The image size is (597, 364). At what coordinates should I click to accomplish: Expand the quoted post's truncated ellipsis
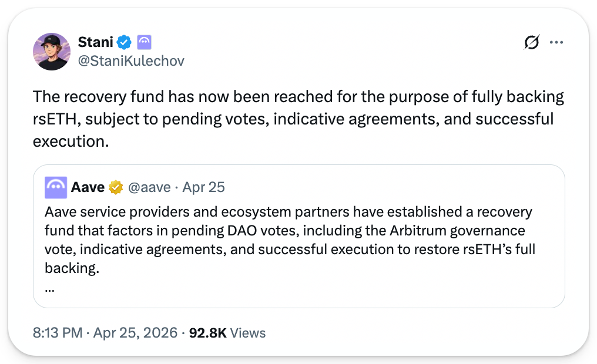(49, 289)
